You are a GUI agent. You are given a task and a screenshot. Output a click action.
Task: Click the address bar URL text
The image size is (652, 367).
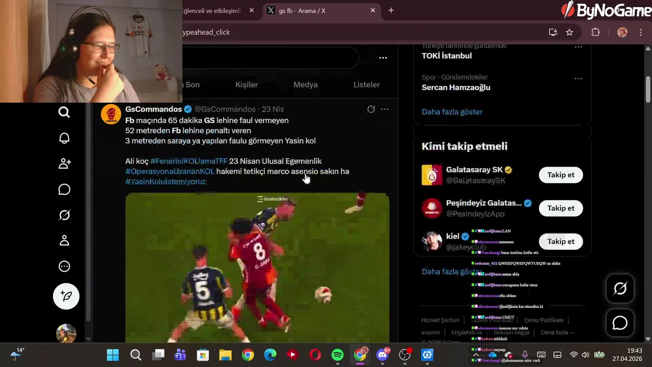206,32
